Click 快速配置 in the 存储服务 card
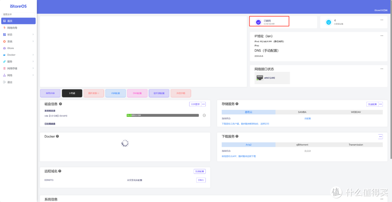Viewport: 392px width, 202px height. (372, 104)
